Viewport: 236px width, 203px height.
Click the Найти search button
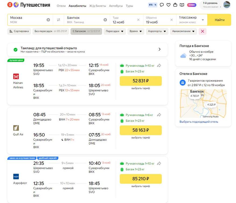pos(219,20)
